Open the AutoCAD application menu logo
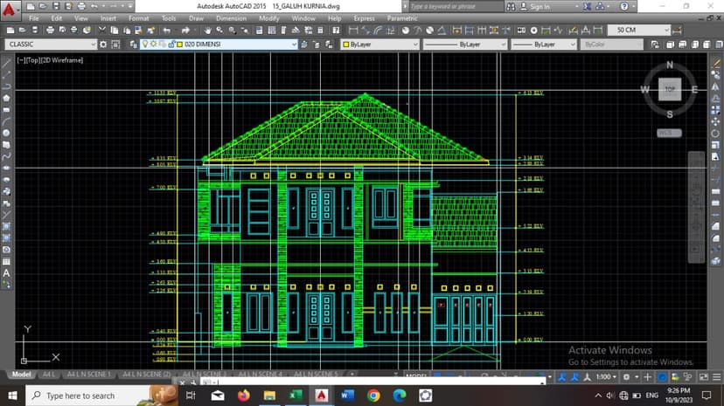 point(9,9)
